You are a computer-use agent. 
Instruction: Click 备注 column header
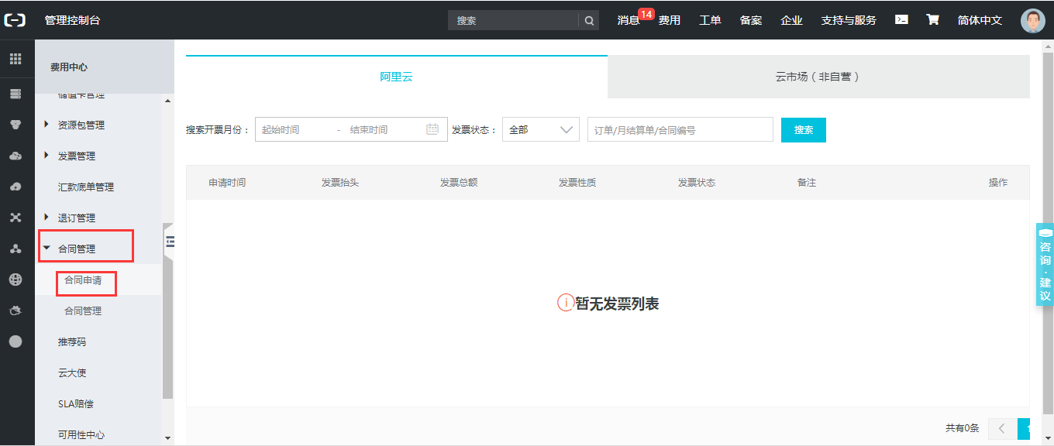(x=807, y=183)
